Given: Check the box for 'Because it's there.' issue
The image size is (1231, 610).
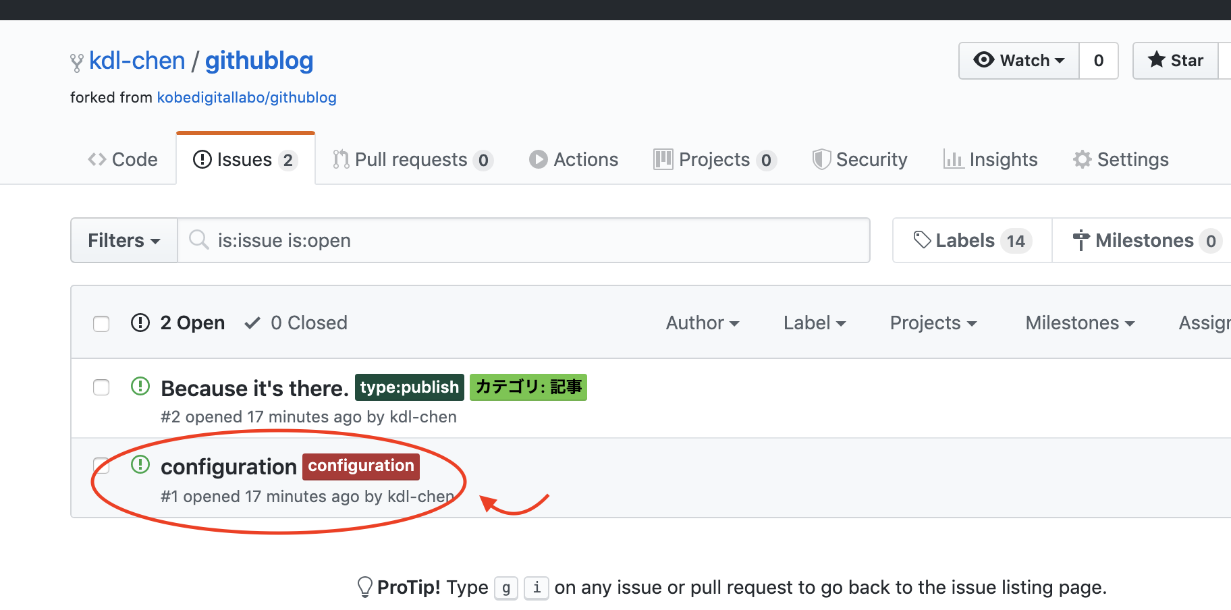Looking at the screenshot, I should coord(101,387).
